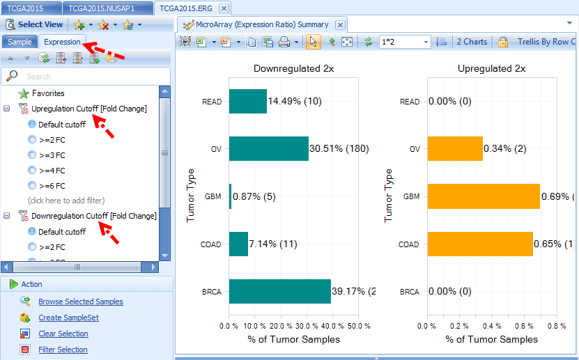
Task: Open the 1*2 chart layout dropdown
Action: tap(426, 42)
